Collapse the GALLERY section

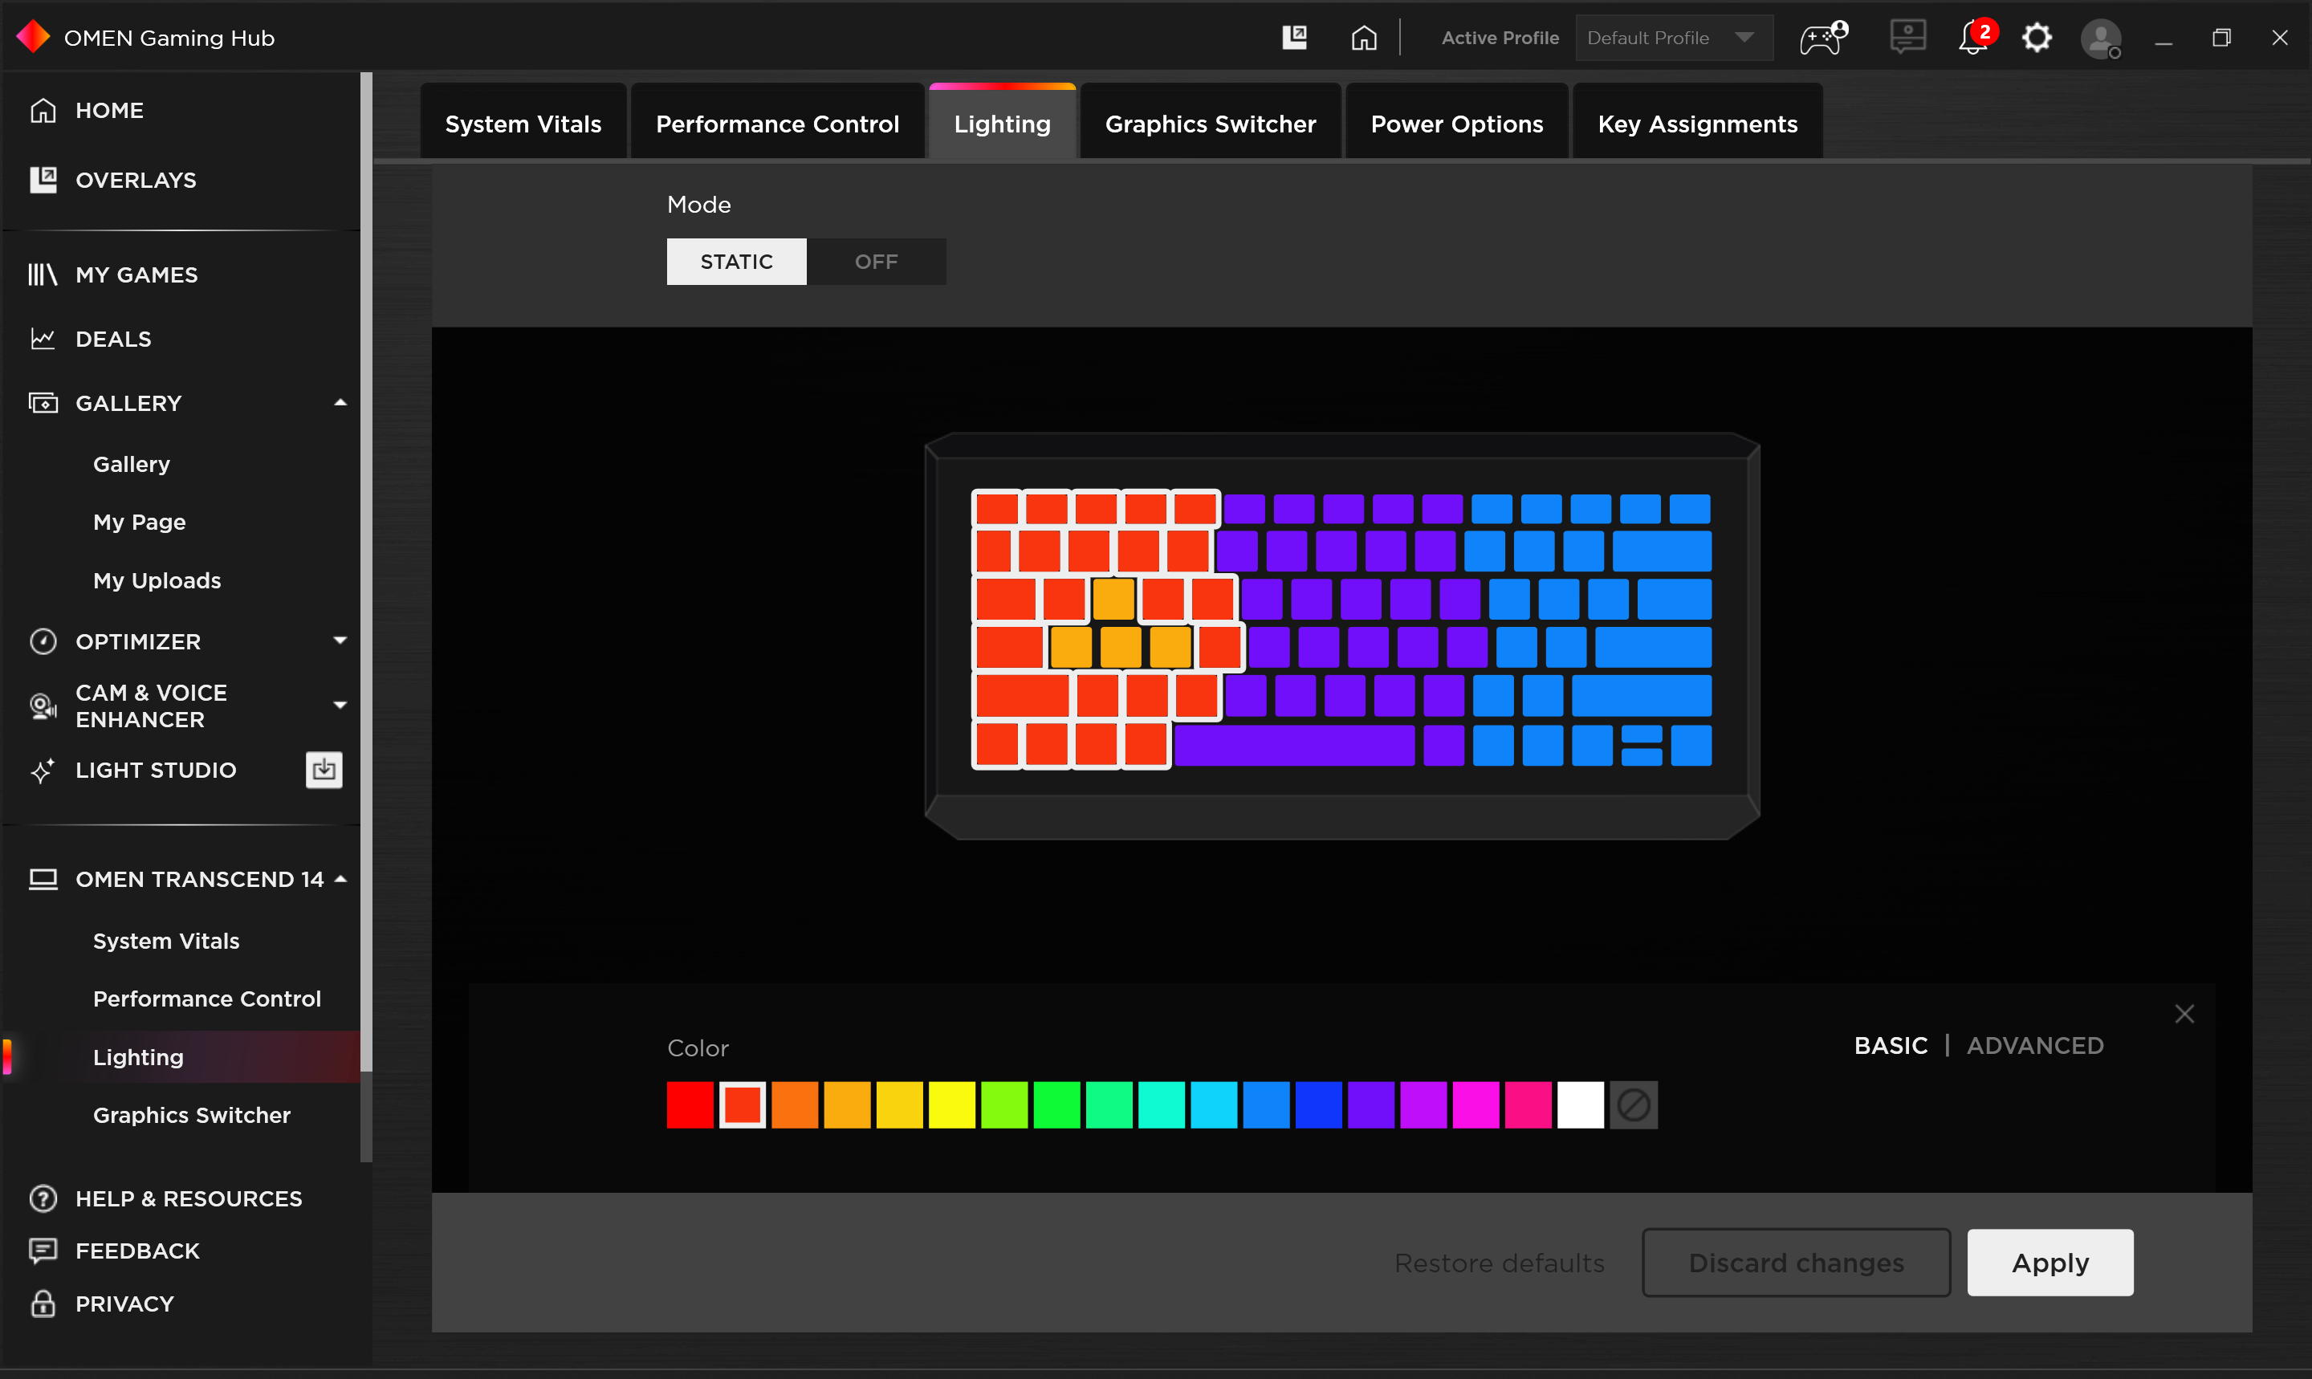pos(340,402)
